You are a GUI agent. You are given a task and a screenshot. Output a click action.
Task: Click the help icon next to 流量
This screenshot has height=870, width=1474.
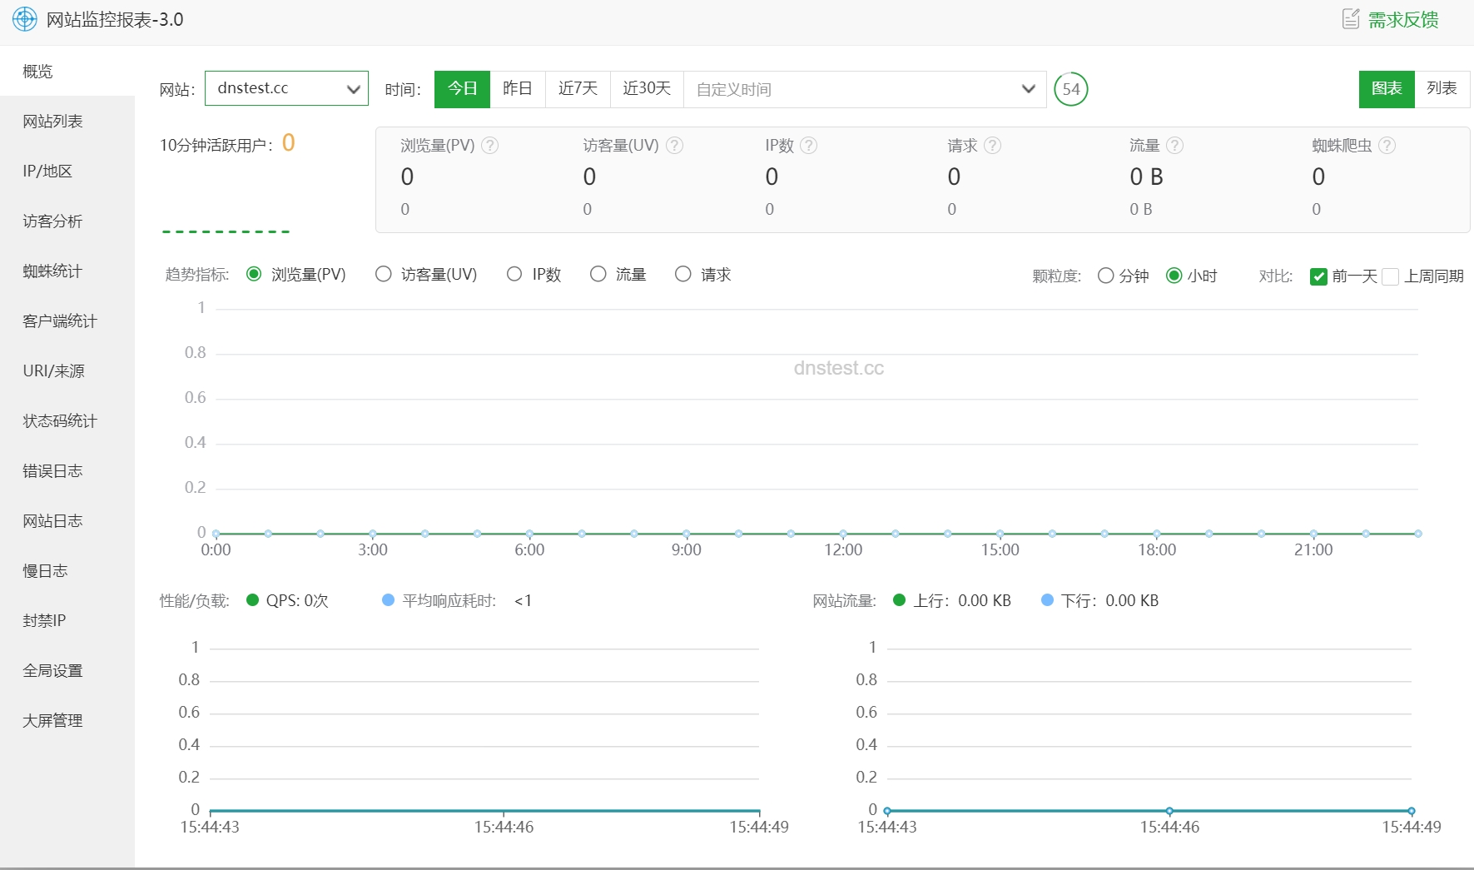(x=1174, y=146)
